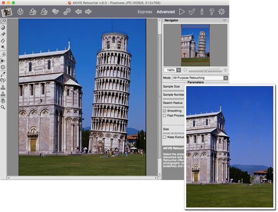The height and width of the screenshot is (212, 278).
Task: Load selection with the down-arrow pencil icon
Action: (44, 12)
